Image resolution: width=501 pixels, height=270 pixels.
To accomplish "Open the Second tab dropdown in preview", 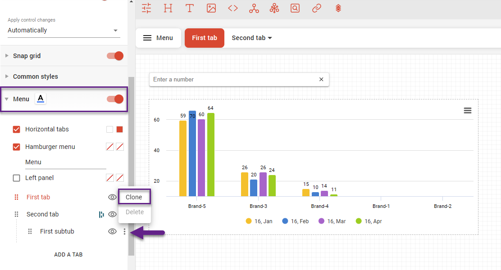I will click(x=251, y=38).
